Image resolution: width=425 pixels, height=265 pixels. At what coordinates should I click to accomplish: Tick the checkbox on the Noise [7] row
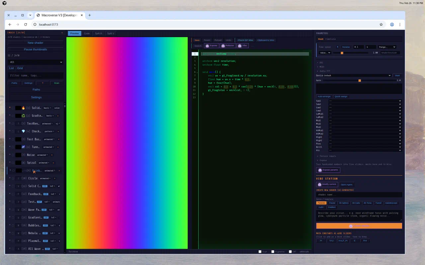[x=13, y=155]
